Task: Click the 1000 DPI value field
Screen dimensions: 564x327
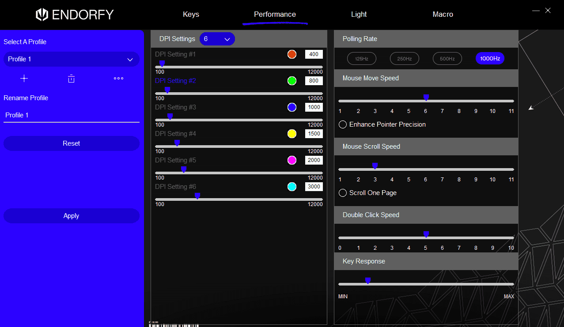Action: (314, 107)
